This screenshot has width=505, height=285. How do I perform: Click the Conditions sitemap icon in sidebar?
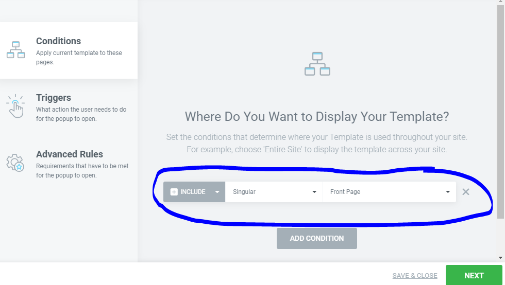tap(16, 50)
